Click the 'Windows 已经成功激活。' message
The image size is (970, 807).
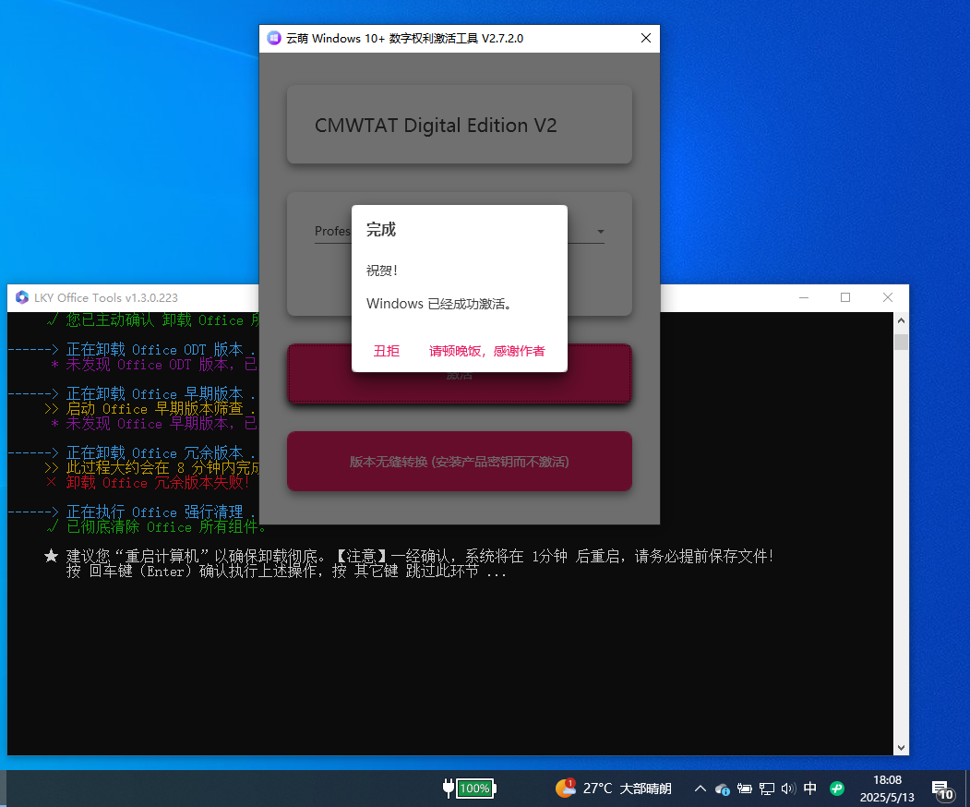pos(439,304)
